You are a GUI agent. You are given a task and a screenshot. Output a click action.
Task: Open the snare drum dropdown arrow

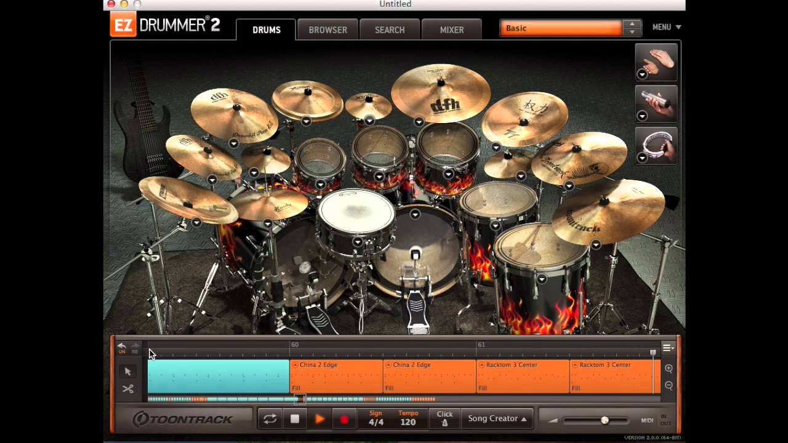(x=357, y=242)
